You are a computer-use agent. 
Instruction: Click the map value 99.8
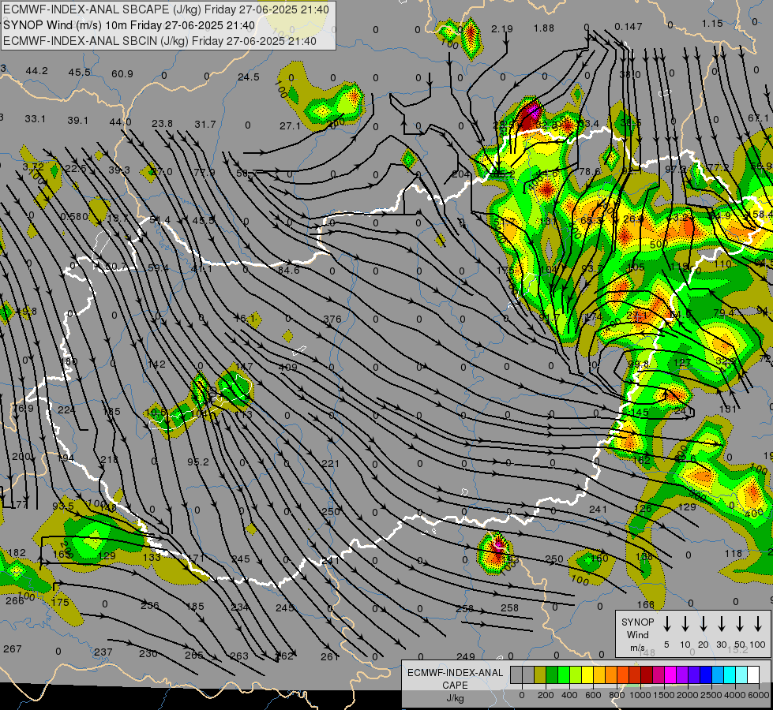(639, 364)
